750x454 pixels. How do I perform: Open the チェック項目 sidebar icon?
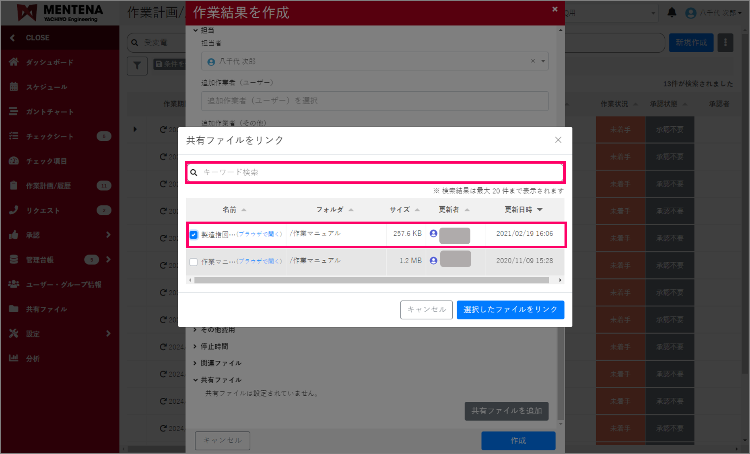[14, 161]
